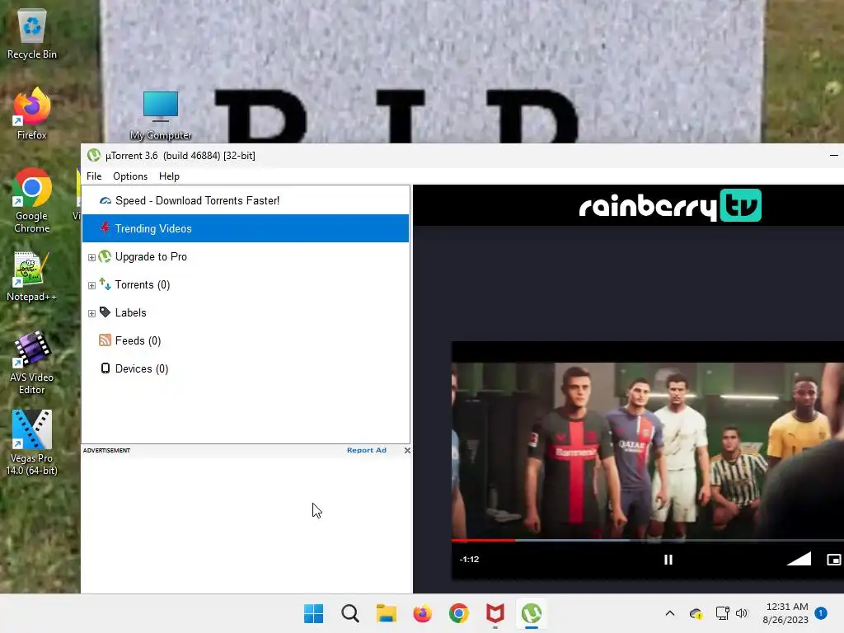Open Firefox from the taskbar
The width and height of the screenshot is (844, 633).
(423, 613)
